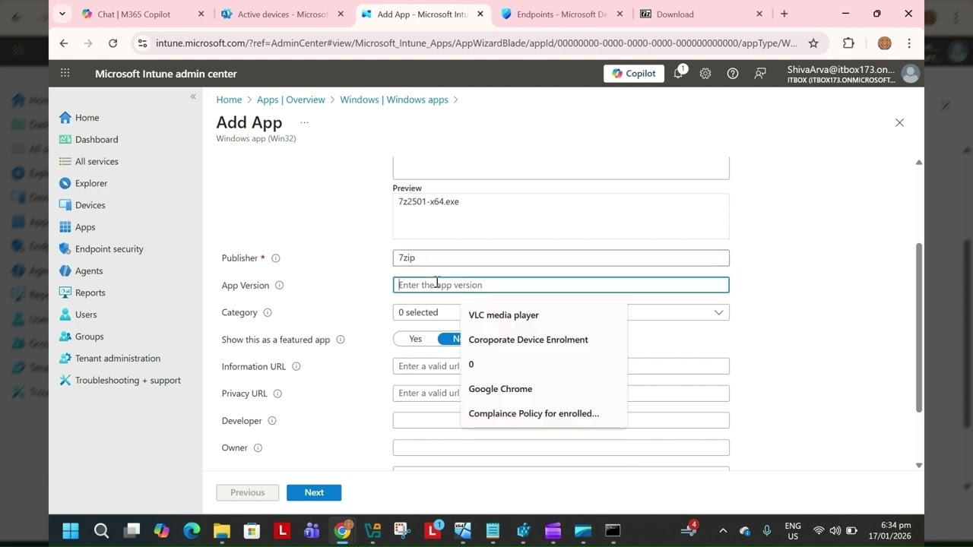Select Yes for featured app
This screenshot has height=547, width=973.
415,339
